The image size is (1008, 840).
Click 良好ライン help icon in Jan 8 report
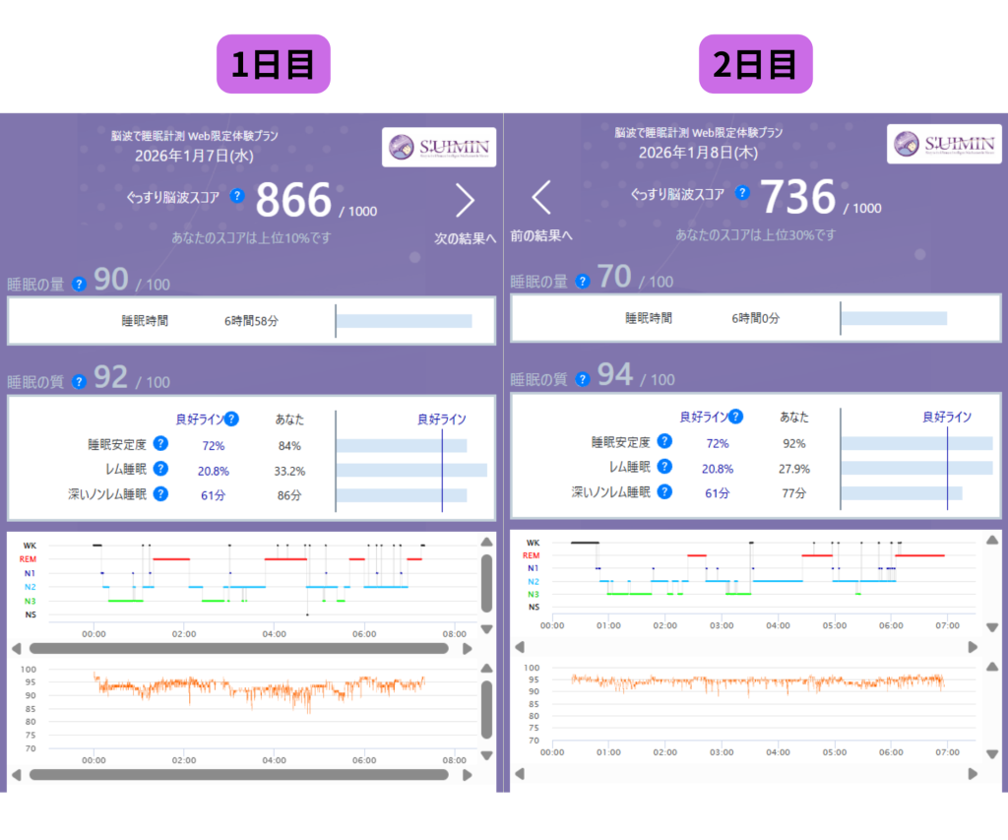coord(735,417)
